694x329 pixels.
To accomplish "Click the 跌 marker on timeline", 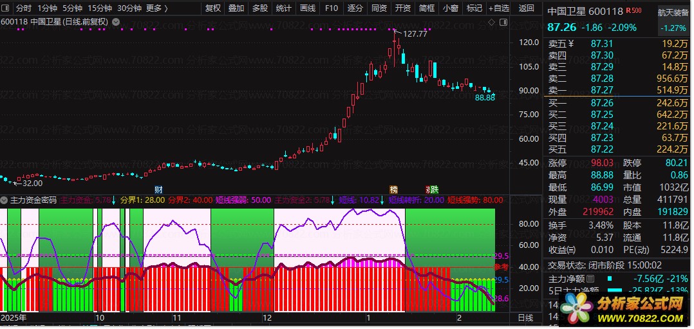I will pyautogui.click(x=434, y=189).
